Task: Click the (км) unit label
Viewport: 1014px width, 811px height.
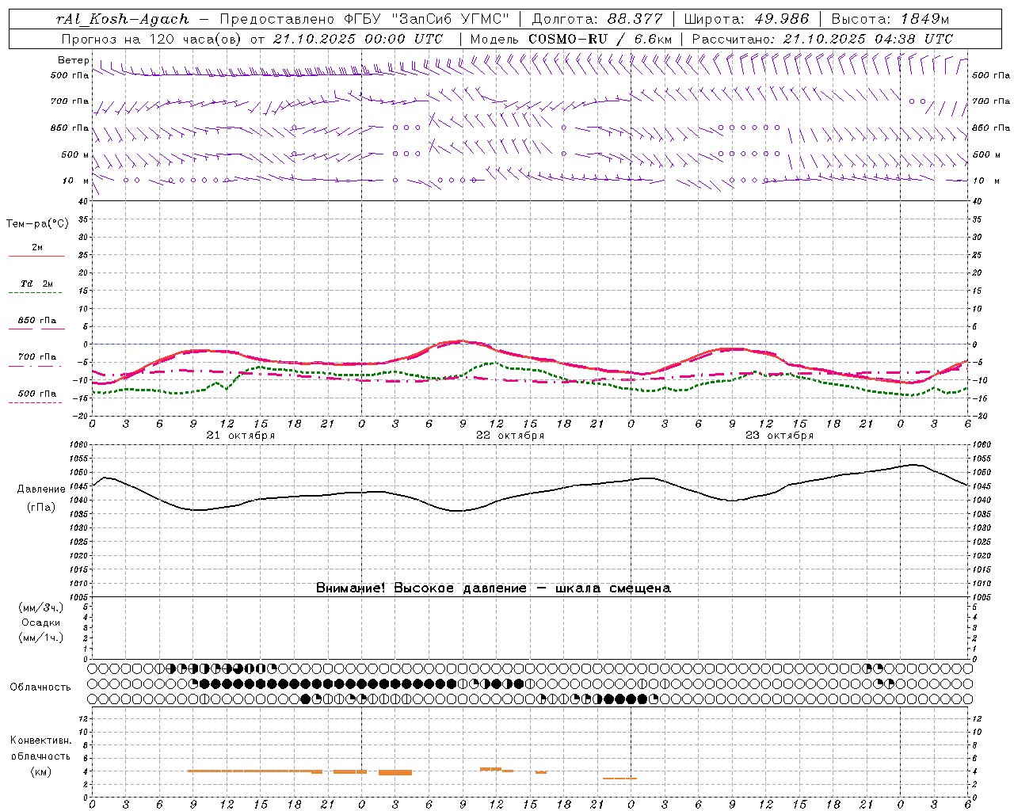Action: [40, 771]
